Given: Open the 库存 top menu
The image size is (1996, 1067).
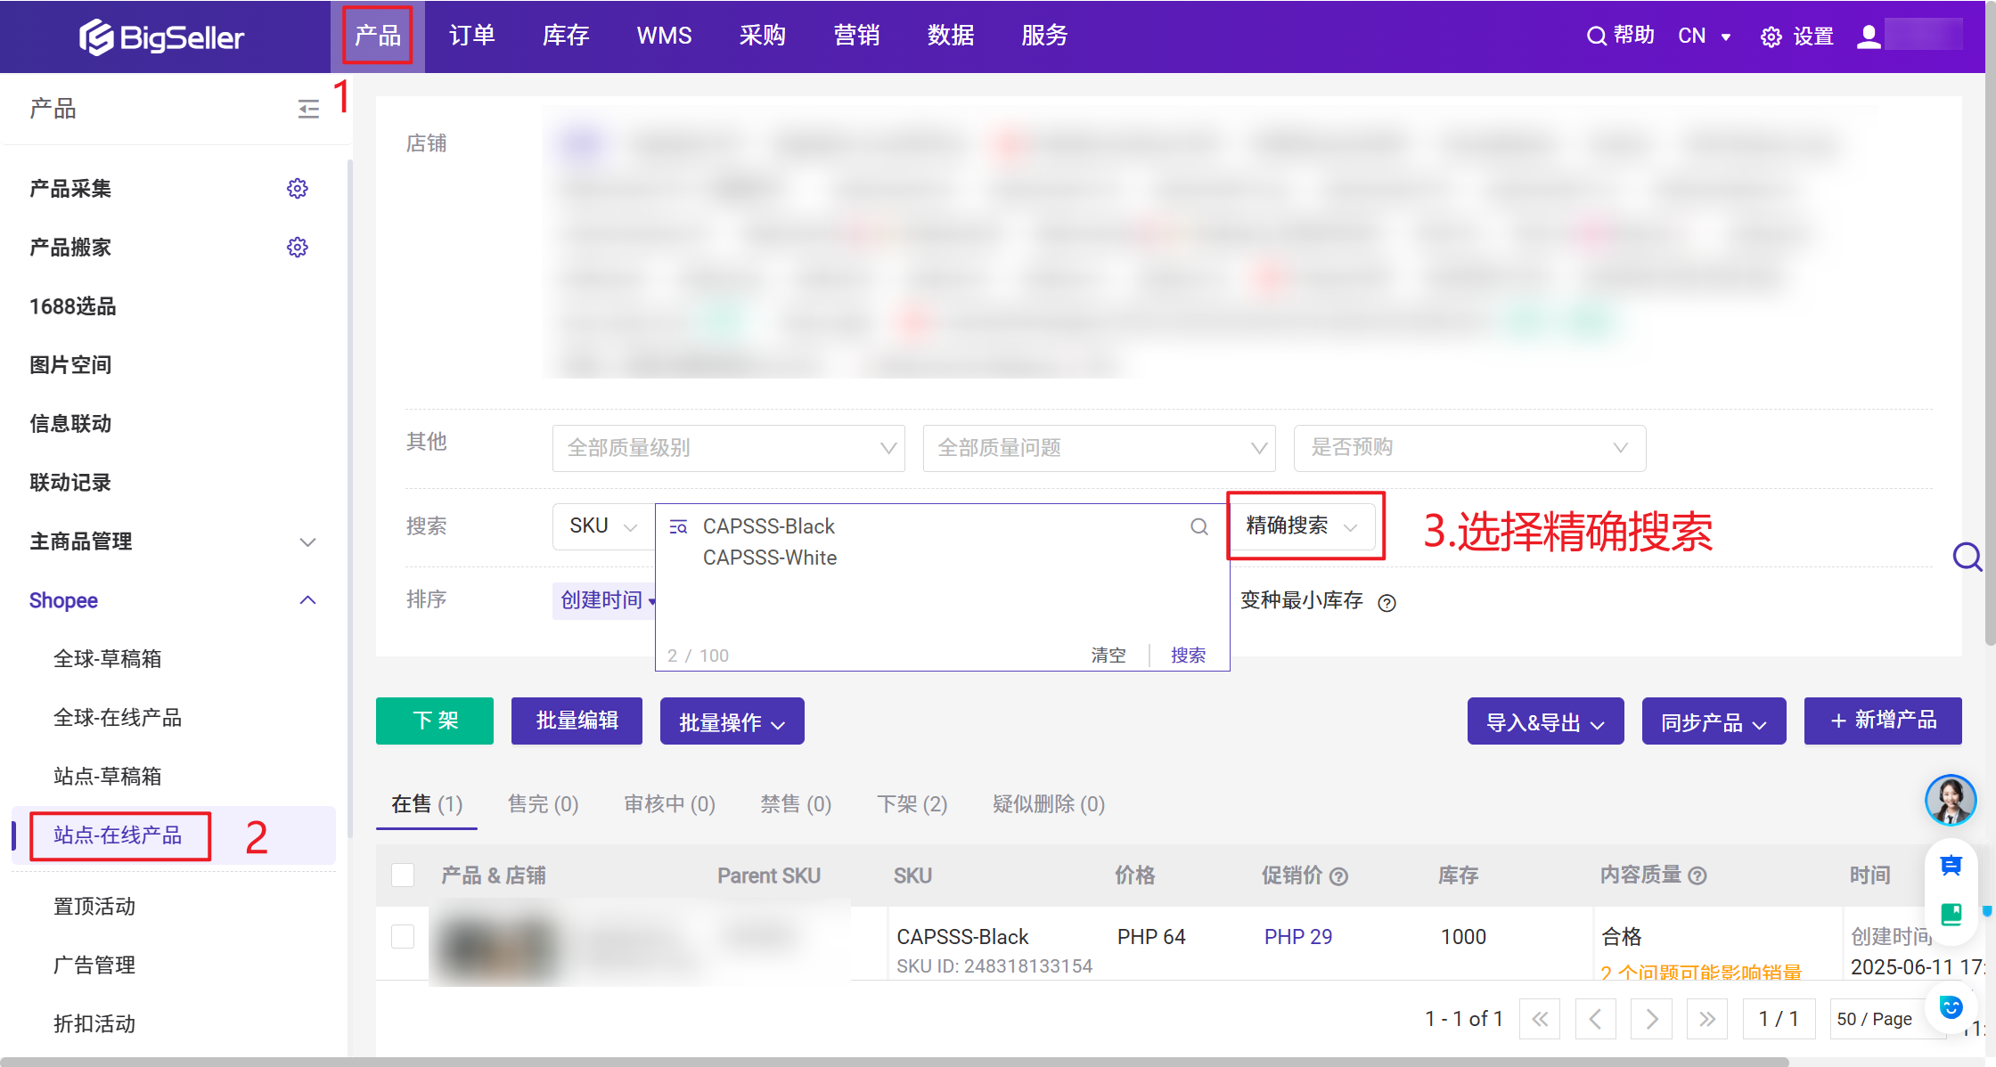Looking at the screenshot, I should coord(566,36).
